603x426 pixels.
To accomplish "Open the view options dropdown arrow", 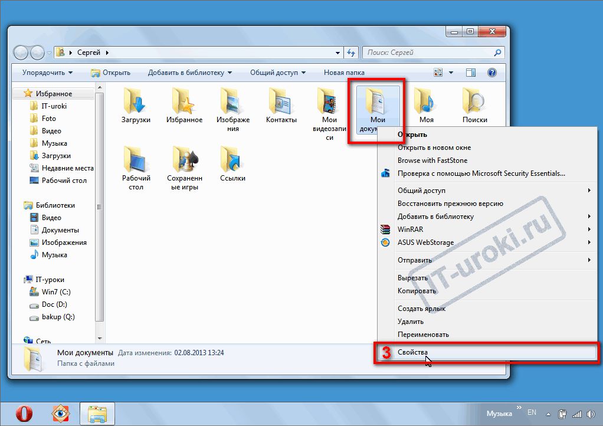I will point(451,73).
